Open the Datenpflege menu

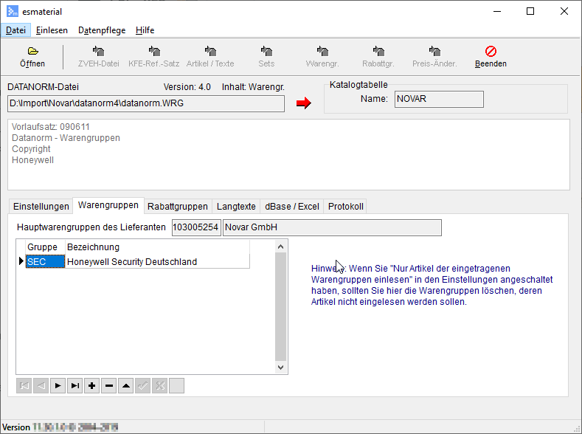click(102, 30)
